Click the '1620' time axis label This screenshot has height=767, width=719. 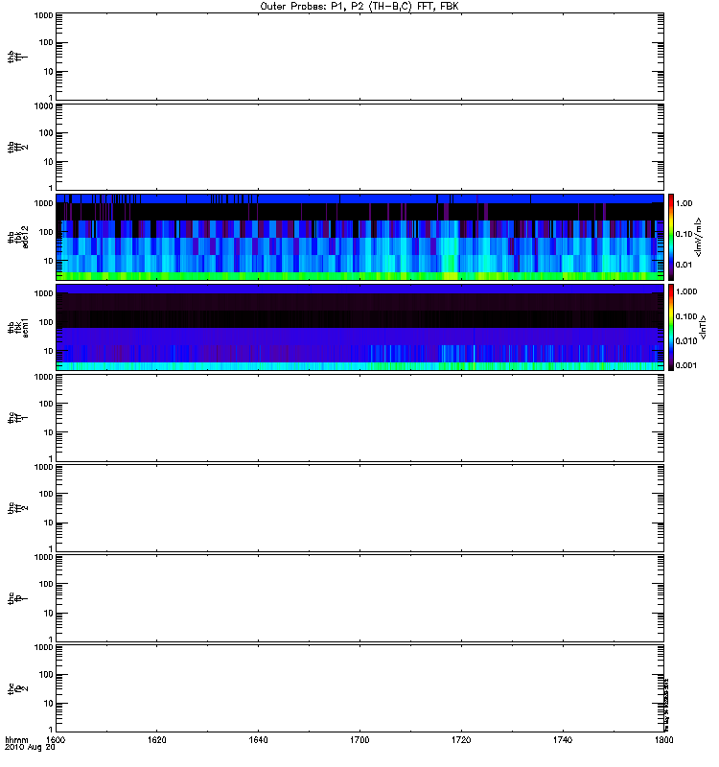click(x=156, y=740)
